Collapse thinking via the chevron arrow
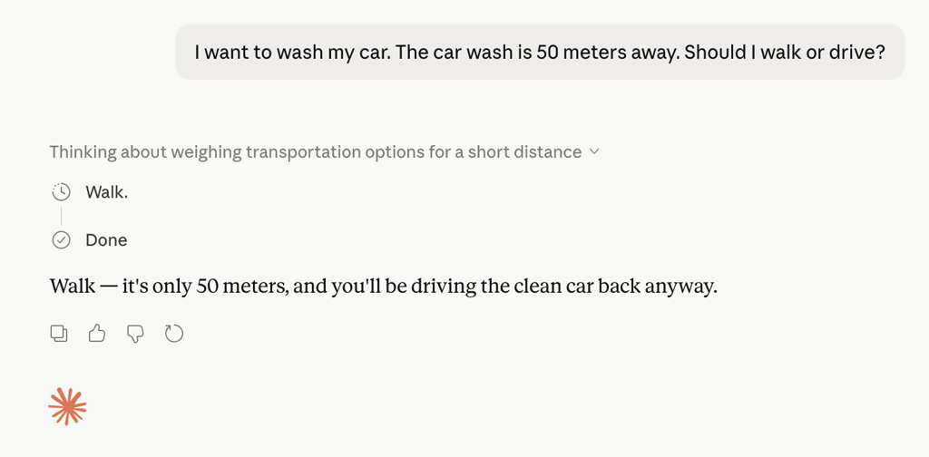The height and width of the screenshot is (457, 929). [x=595, y=151]
